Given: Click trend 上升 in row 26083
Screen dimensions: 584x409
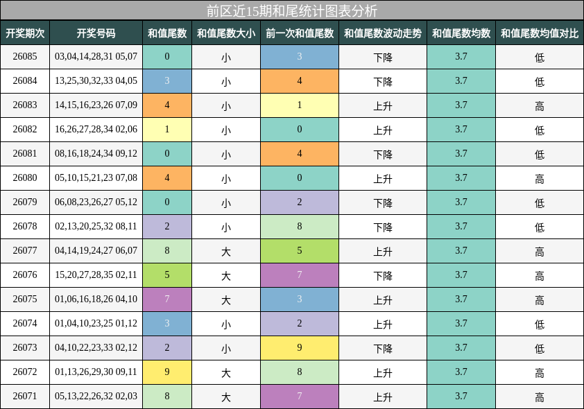Looking at the screenshot, I should click(x=383, y=106).
